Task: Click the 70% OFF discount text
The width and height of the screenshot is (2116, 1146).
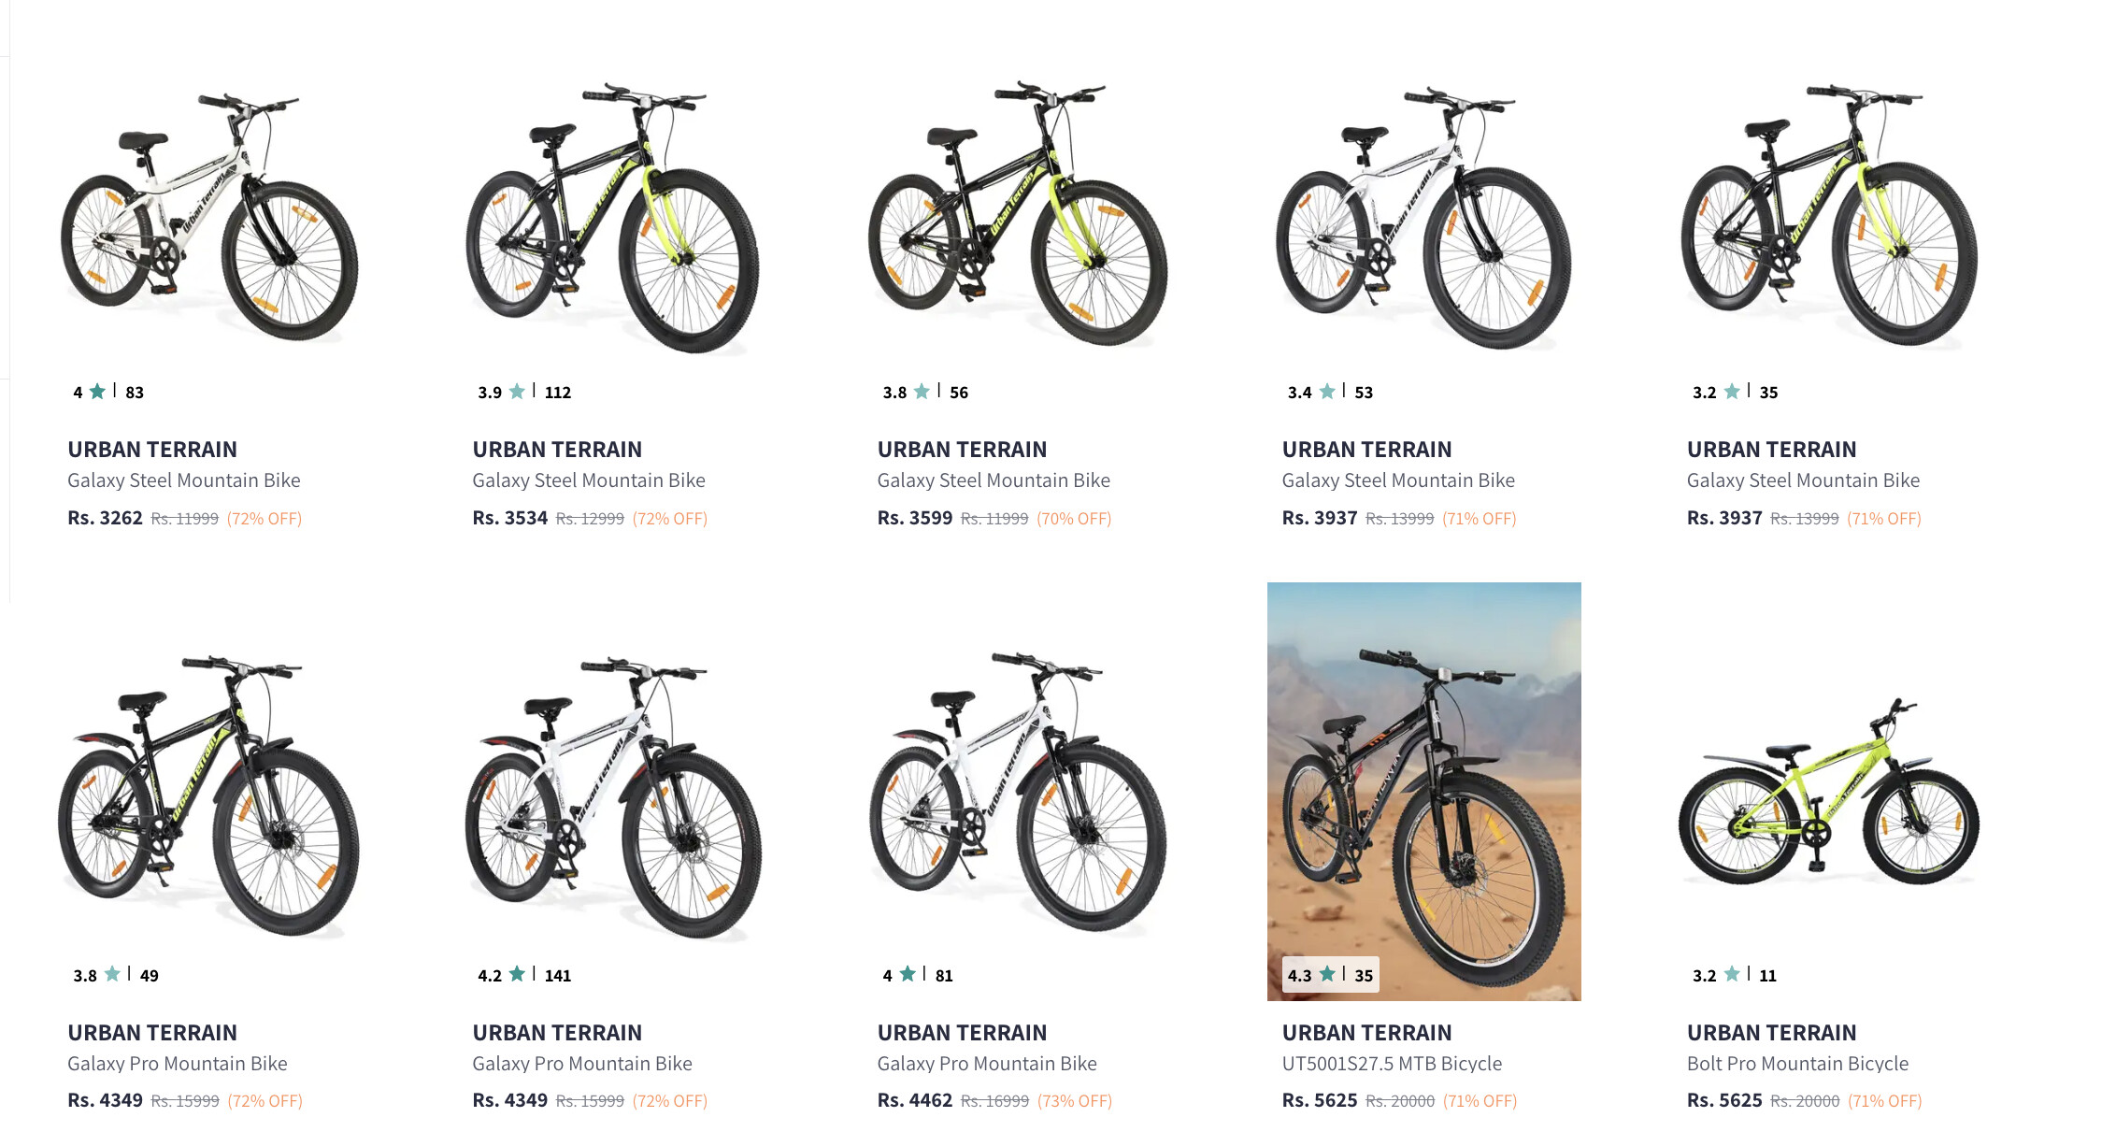Action: tap(1074, 519)
